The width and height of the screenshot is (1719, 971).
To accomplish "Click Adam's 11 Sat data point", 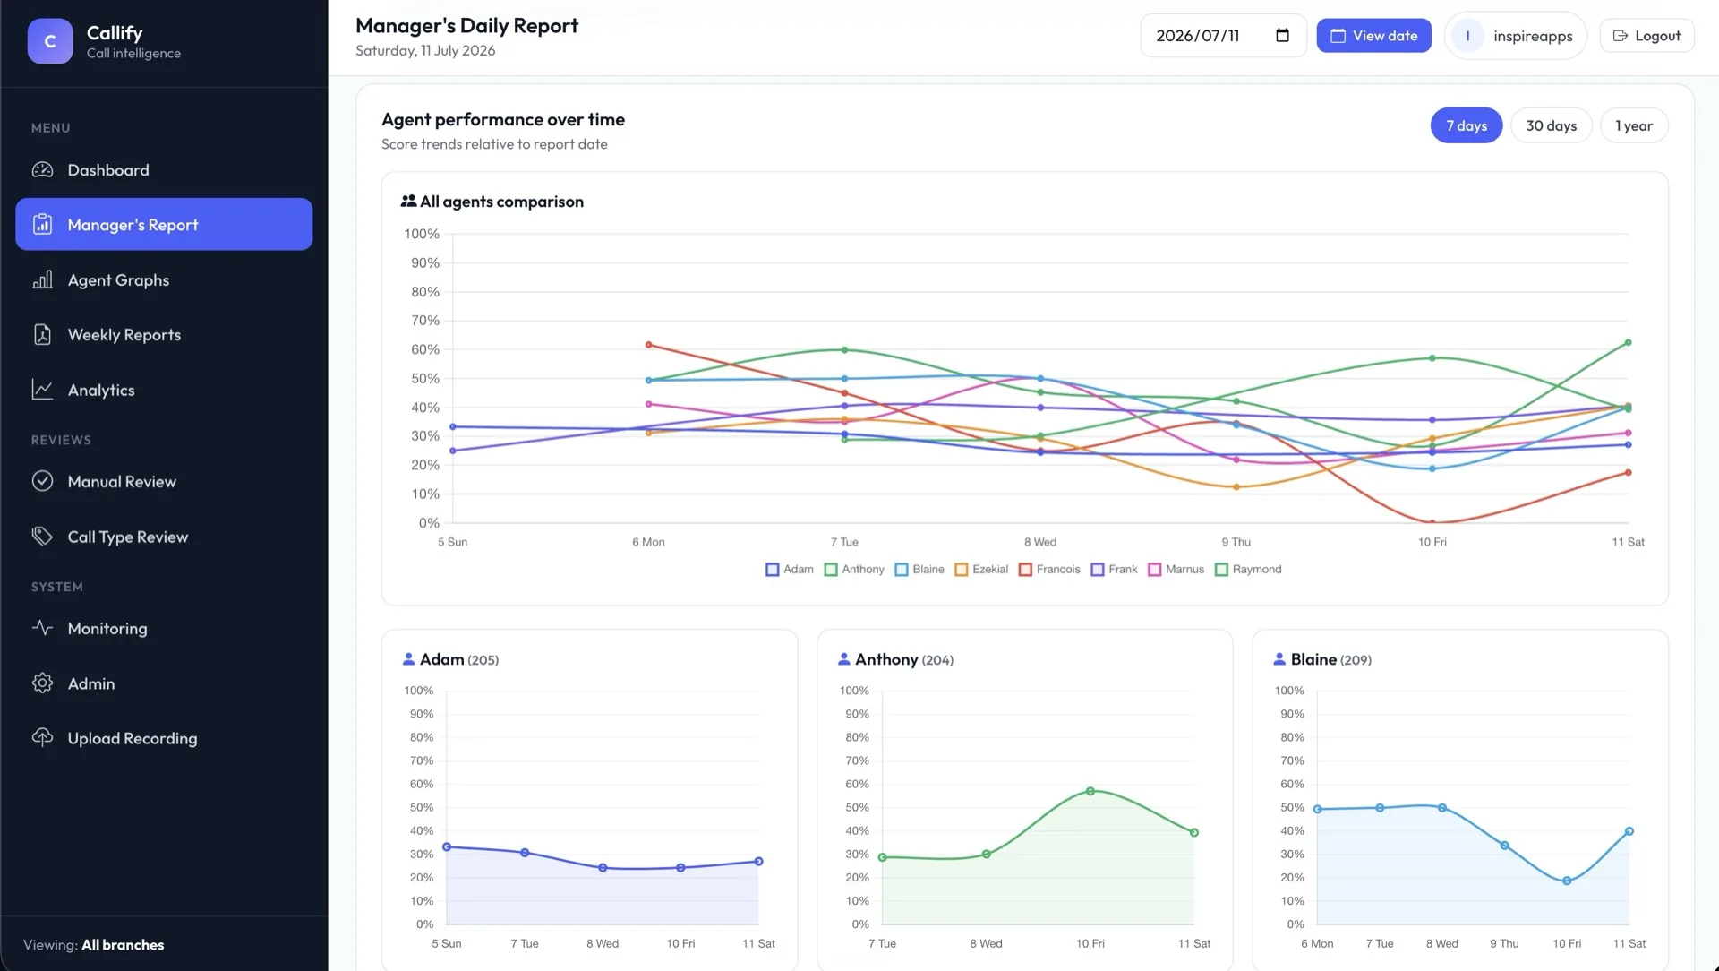I will click(x=758, y=862).
